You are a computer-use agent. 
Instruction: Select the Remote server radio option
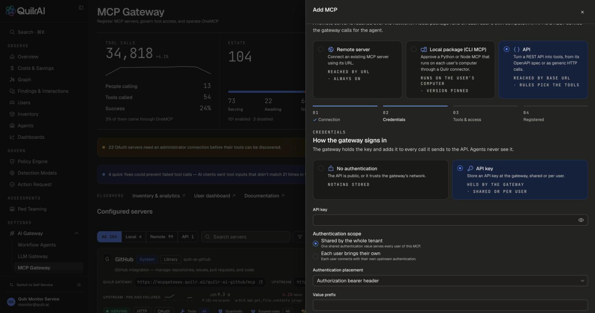321,49
